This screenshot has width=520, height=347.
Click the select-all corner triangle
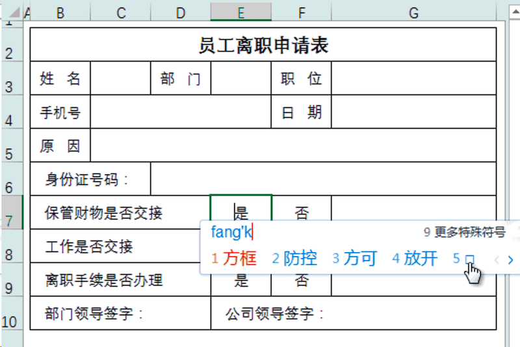coord(14,12)
